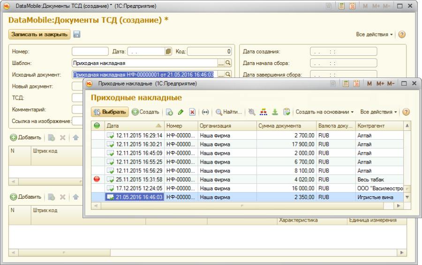
Task: Click Записать и закрыть button
Action: click(x=39, y=34)
